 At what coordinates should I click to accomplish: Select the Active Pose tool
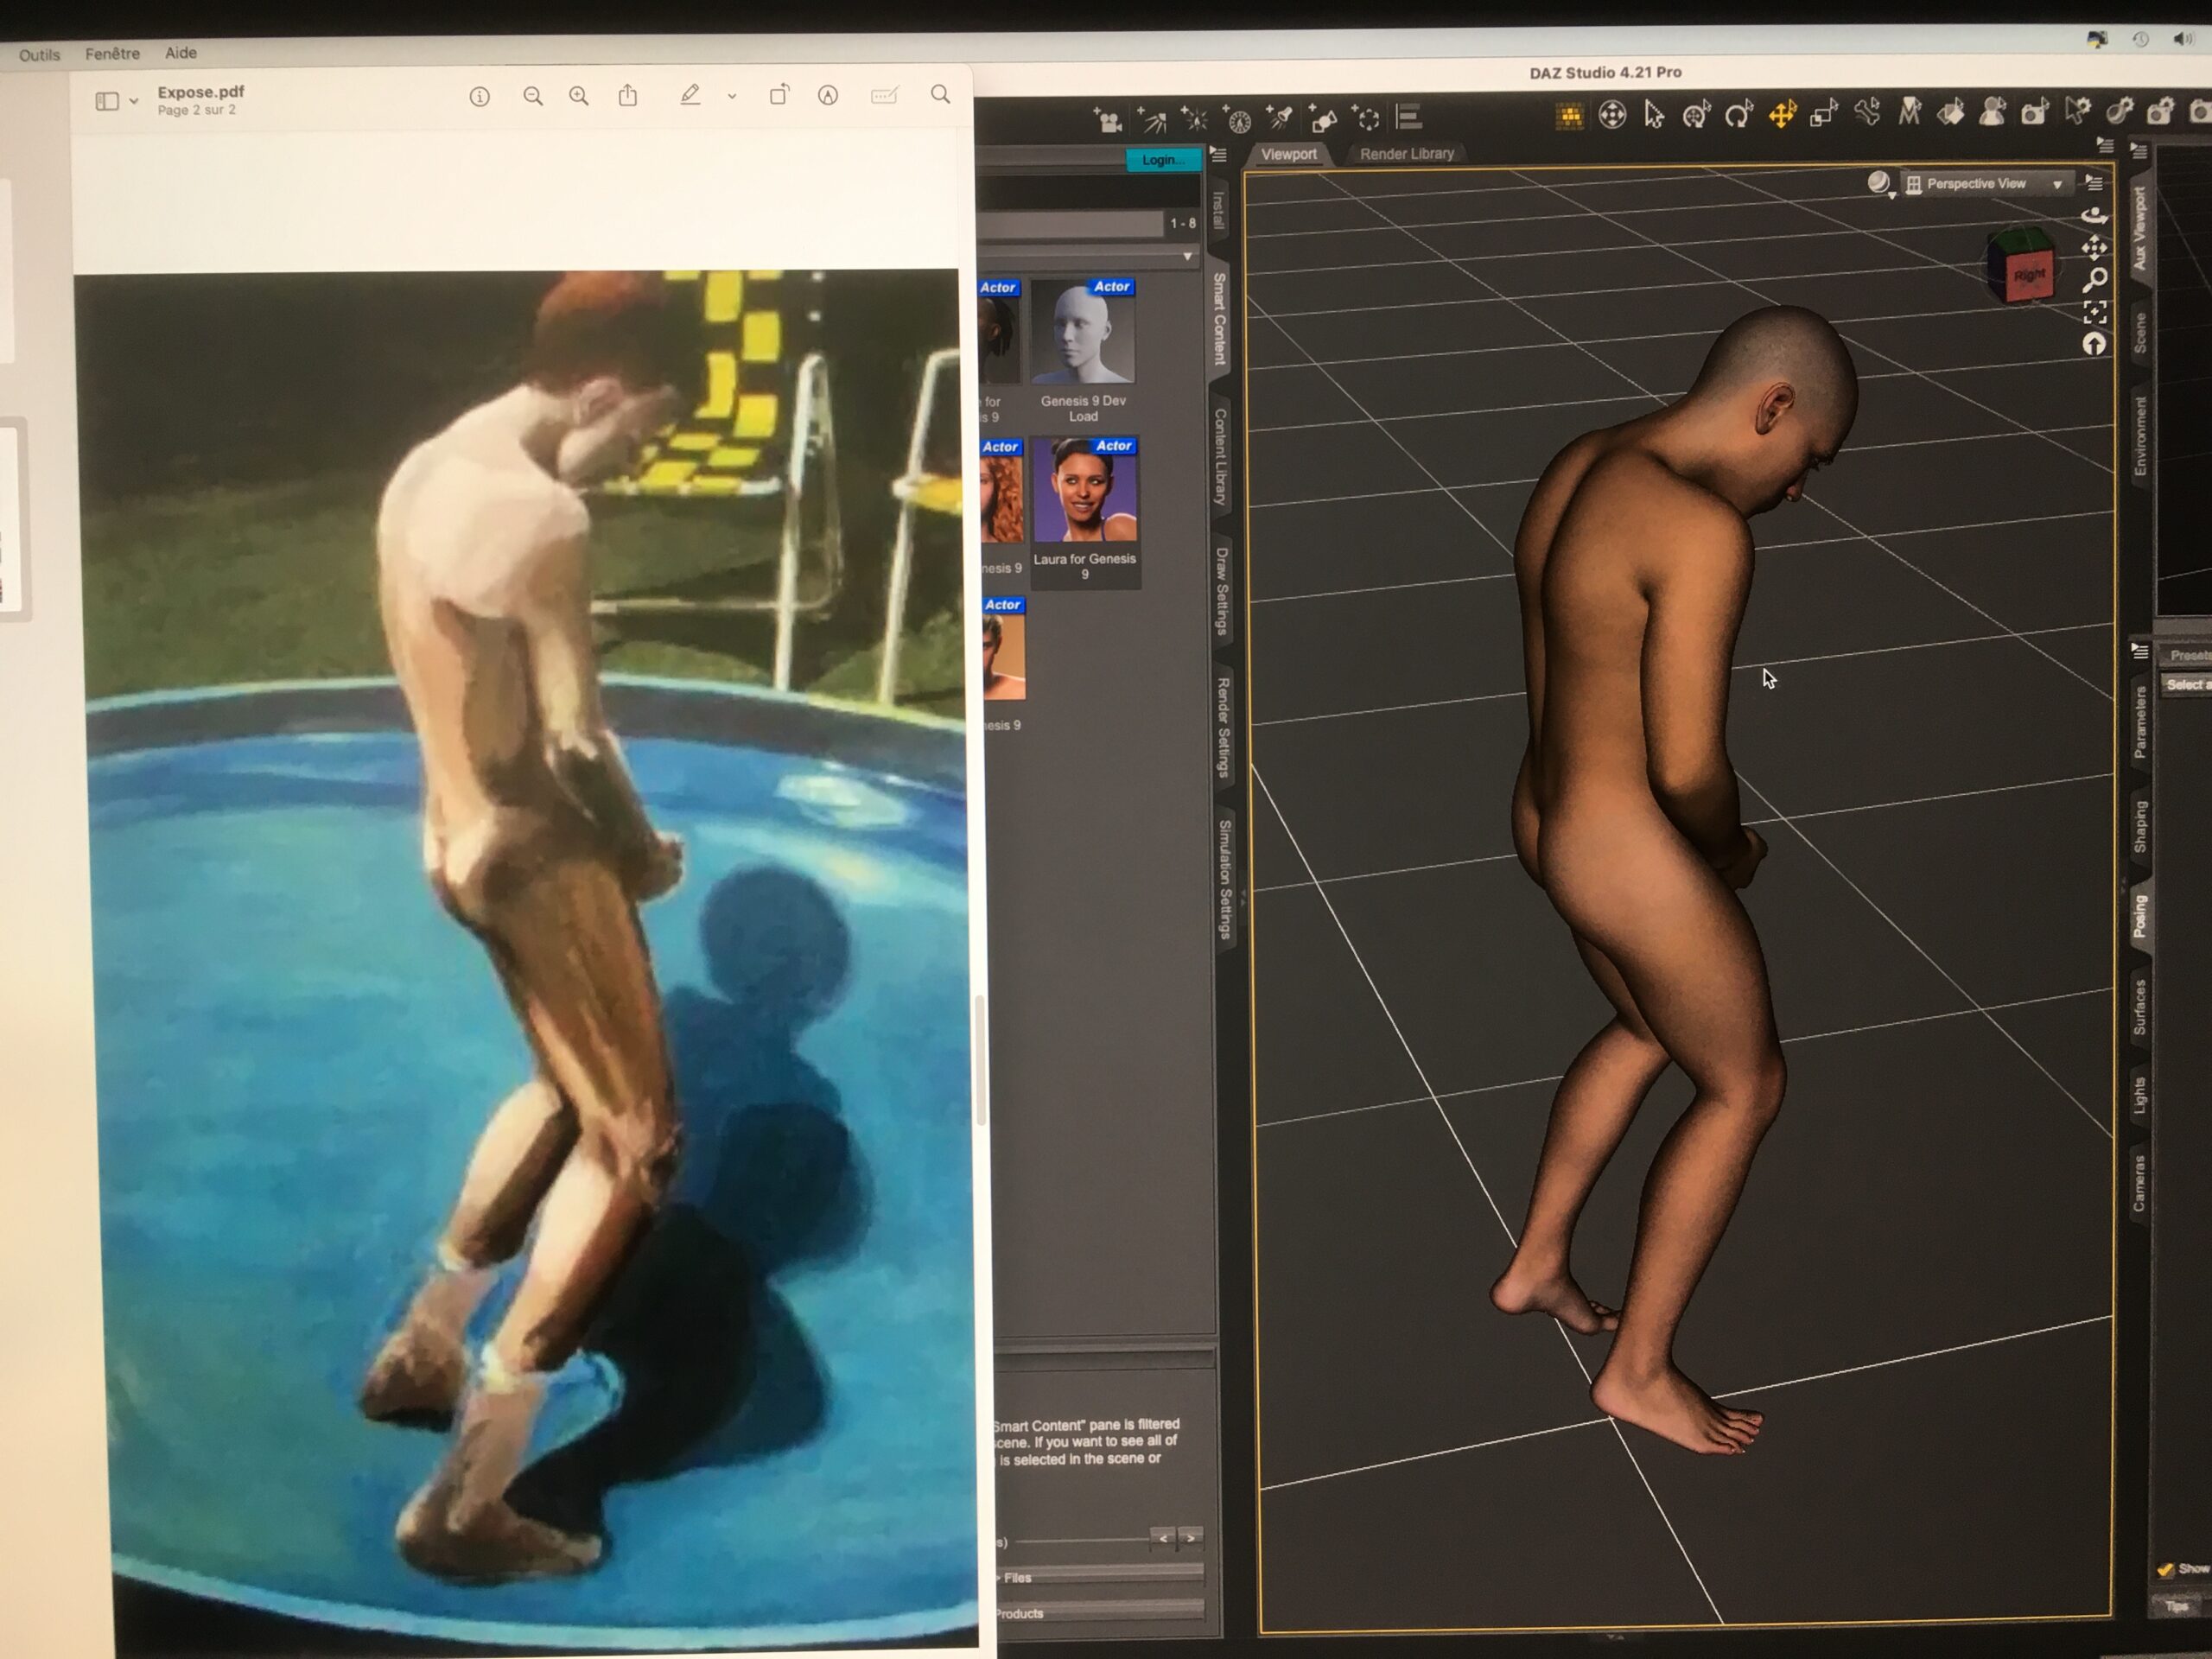[x=1612, y=116]
